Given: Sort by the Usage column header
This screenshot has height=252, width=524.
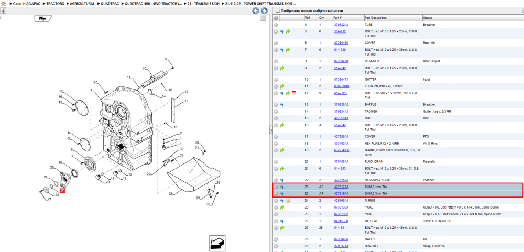Looking at the screenshot, I should click(x=473, y=18).
